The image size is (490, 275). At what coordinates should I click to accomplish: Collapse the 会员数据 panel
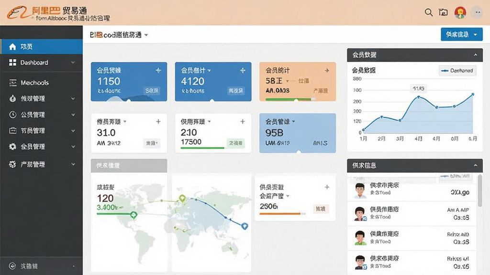[475, 55]
